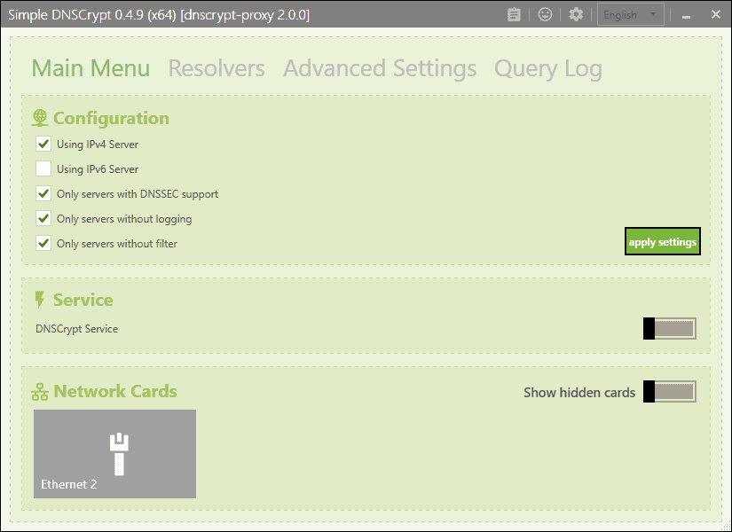Click the smiley feedback icon in the title bar
Image resolution: width=732 pixels, height=532 pixels.
click(x=545, y=13)
